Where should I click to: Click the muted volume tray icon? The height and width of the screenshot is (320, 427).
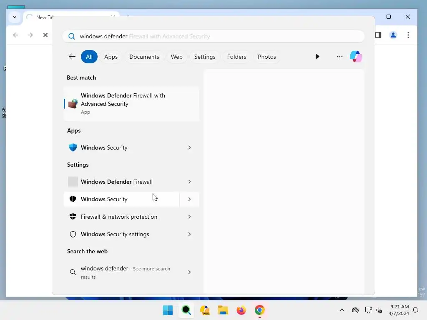(x=379, y=310)
